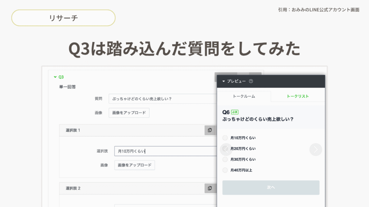Switch to the トークルーム tab
The width and height of the screenshot is (369, 207).
(244, 96)
